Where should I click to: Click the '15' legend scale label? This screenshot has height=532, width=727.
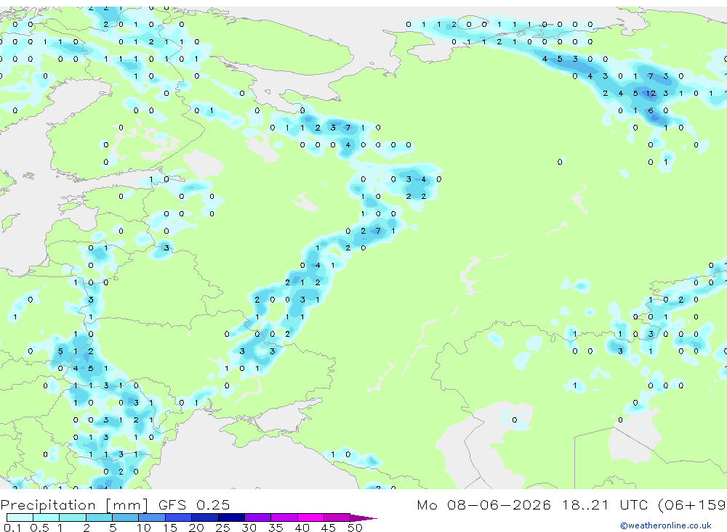[170, 528]
